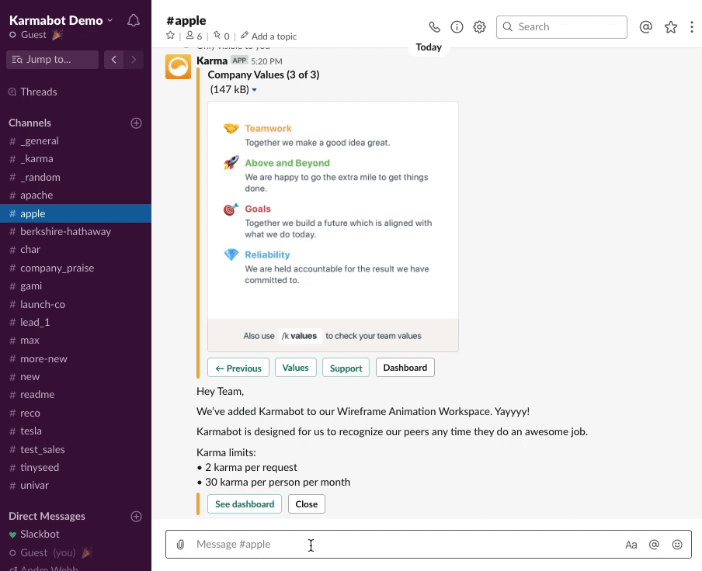The image size is (702, 571).
Task: Click Add a topic
Action: coord(269,36)
